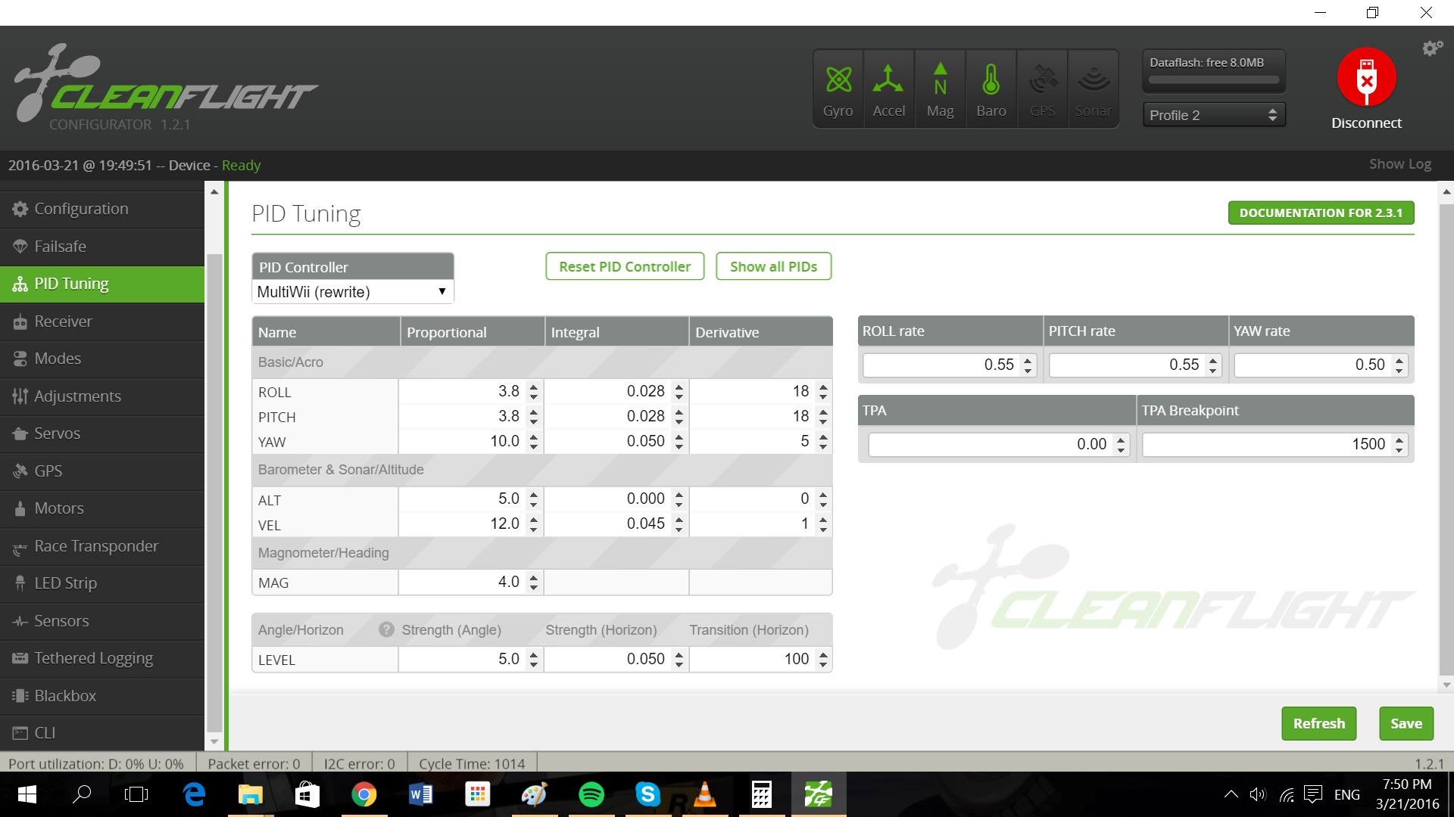Open the Profile 2 selector dropdown
This screenshot has width=1454, height=817.
[1213, 115]
